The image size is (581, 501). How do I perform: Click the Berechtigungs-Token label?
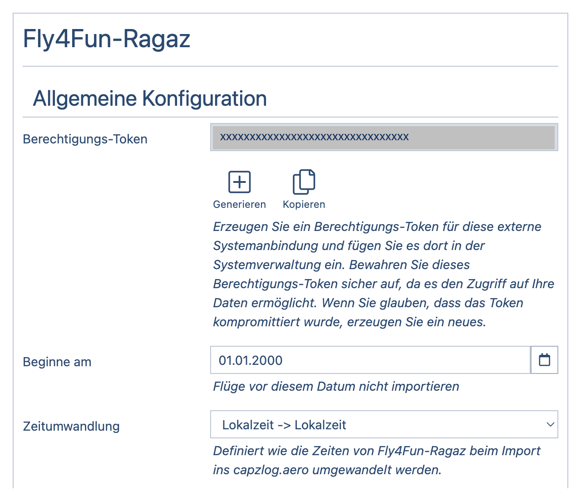point(85,139)
